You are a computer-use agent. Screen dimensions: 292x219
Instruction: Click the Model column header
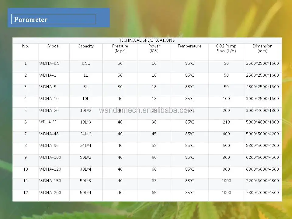[x=54, y=46]
